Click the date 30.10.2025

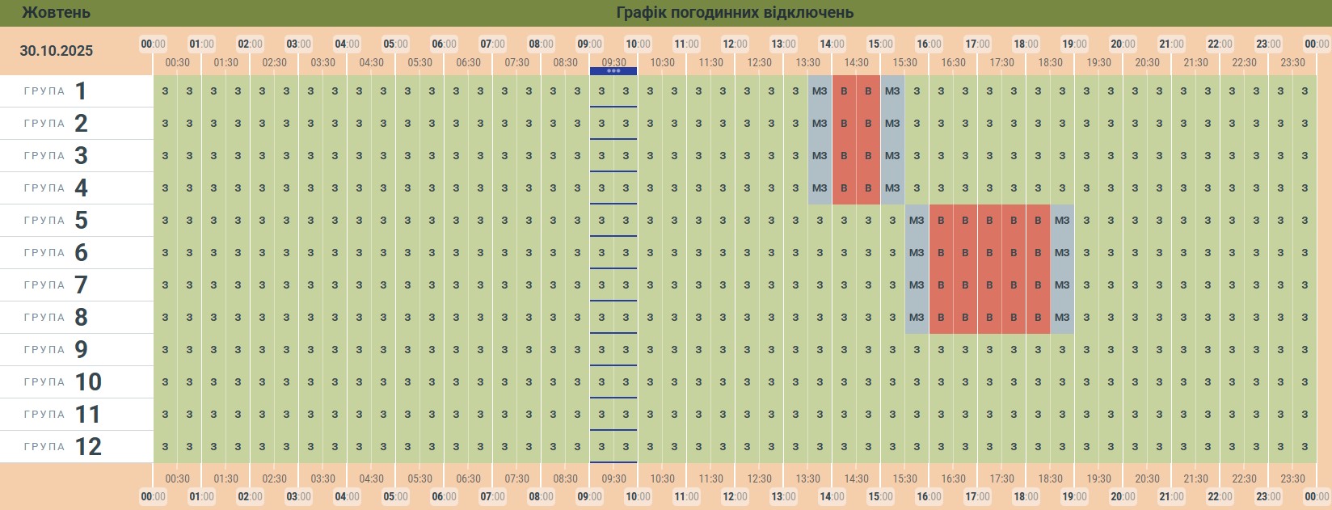point(57,50)
